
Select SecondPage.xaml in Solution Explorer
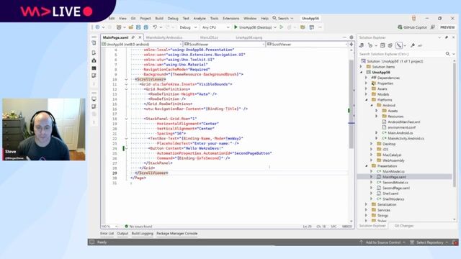[x=396, y=188]
